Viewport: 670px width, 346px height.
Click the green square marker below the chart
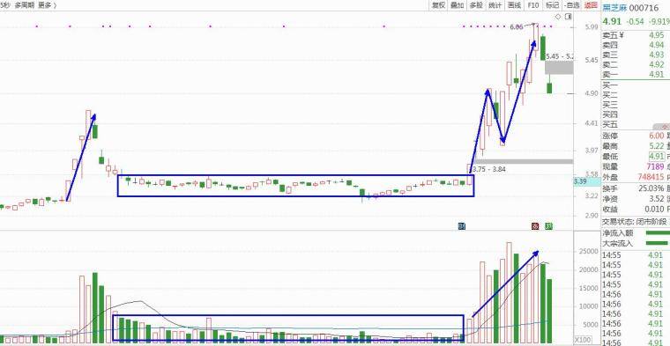pyautogui.click(x=548, y=226)
